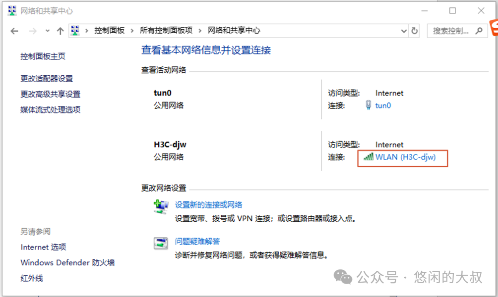Expand the address bar history dropdown

[404, 31]
